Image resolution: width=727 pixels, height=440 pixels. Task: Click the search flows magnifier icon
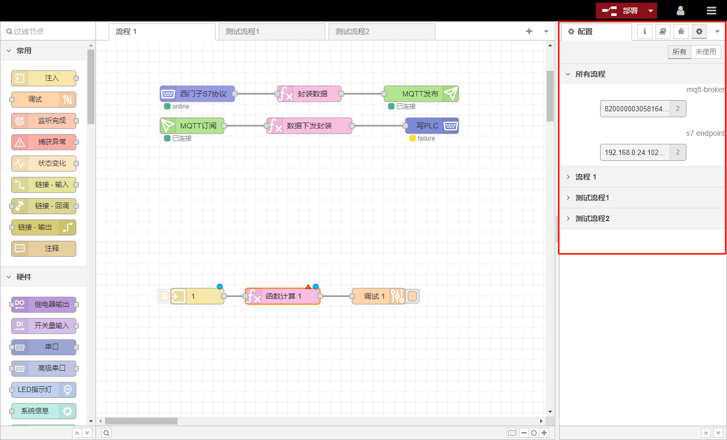[x=107, y=433]
